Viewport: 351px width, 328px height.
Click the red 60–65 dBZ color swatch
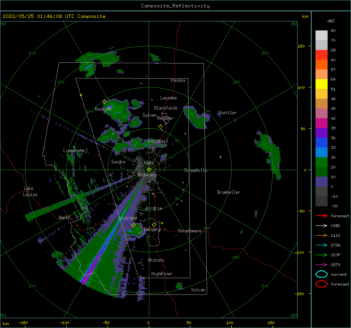pos(321,55)
